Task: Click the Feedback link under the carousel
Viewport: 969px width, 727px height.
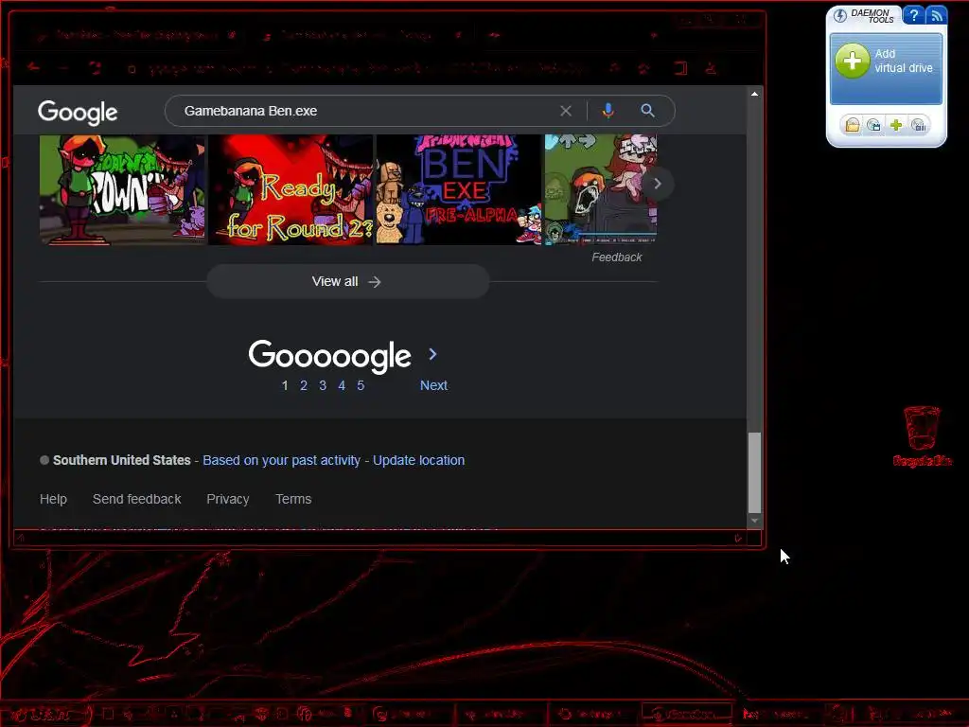Action: tap(617, 257)
